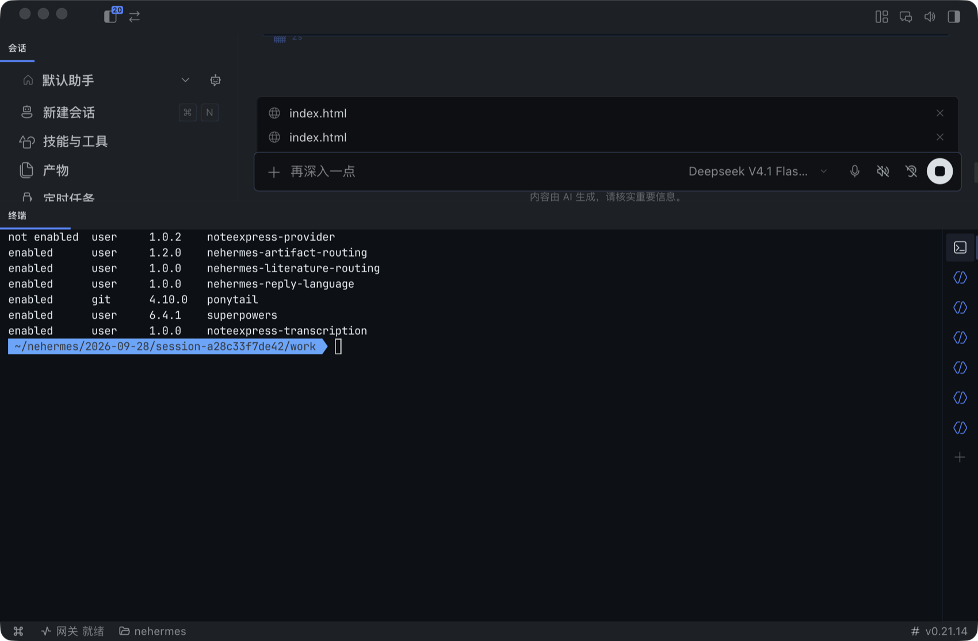Open the nehermes folder in status bar

[152, 631]
